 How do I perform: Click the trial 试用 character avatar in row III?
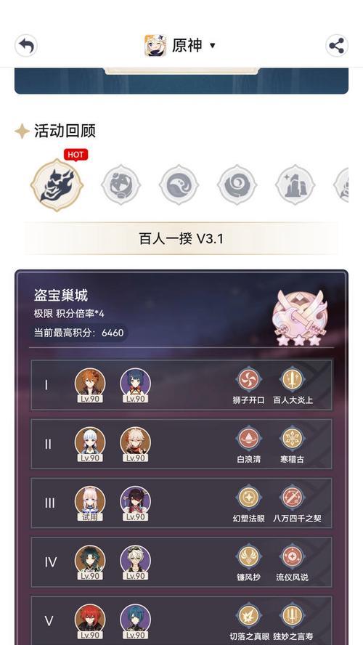tap(90, 503)
